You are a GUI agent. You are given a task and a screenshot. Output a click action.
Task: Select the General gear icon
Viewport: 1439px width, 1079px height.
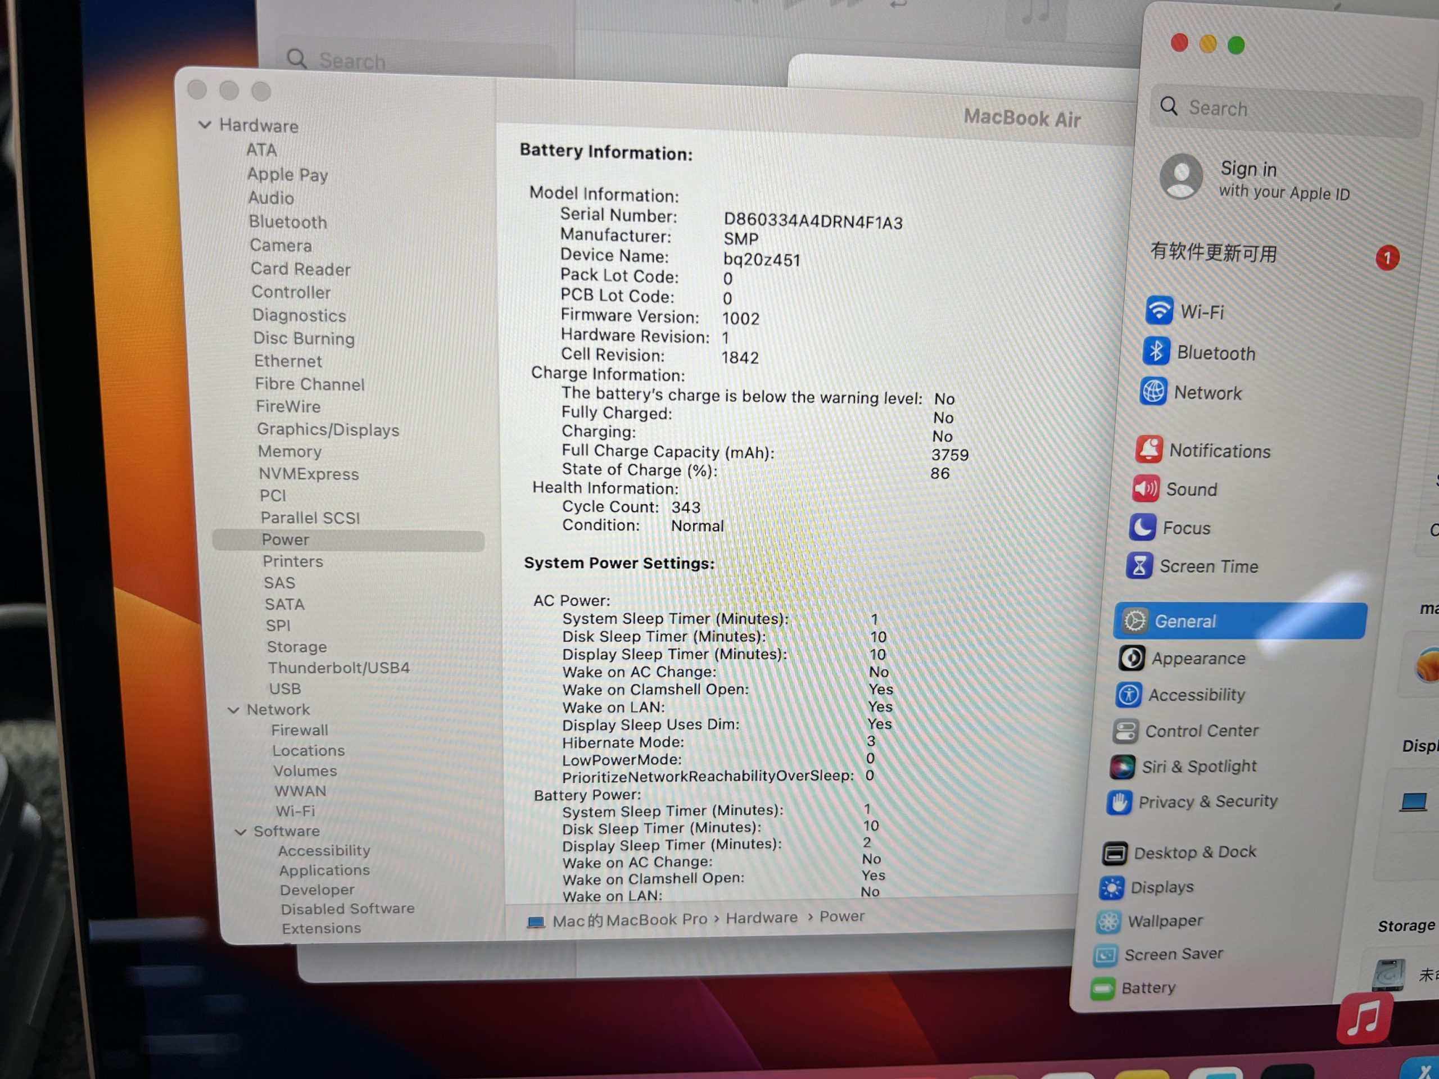1135,620
